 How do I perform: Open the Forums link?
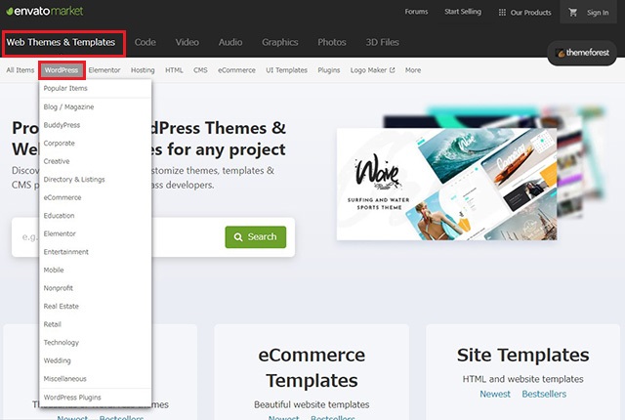coord(416,12)
